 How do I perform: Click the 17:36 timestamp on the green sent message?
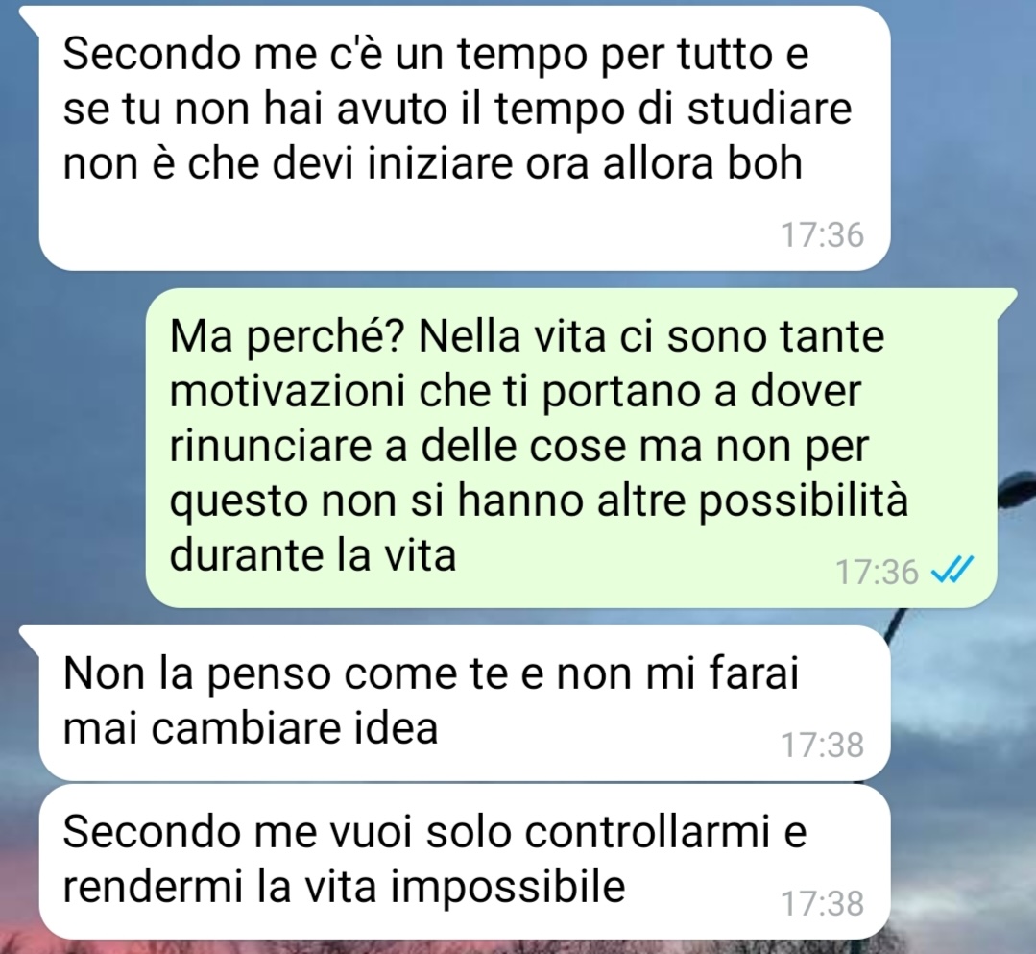877,572
